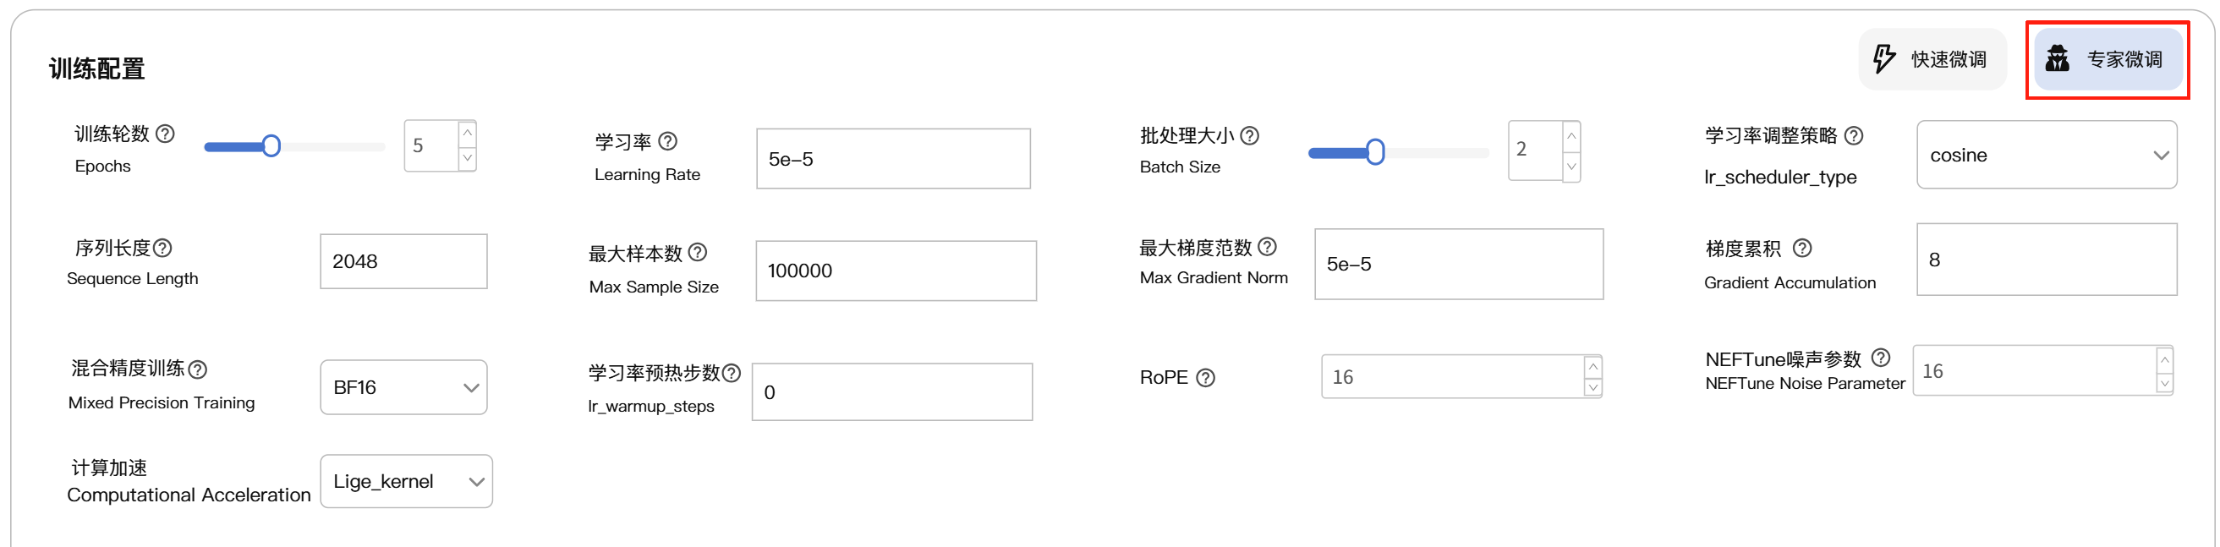2220x547 pixels.
Task: Expand the Mixed Precision Training BF16 dropdown
Action: tap(403, 388)
